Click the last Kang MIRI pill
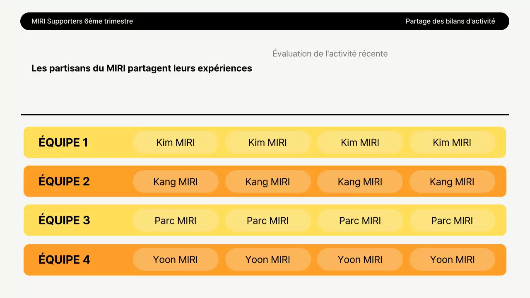 click(x=452, y=181)
